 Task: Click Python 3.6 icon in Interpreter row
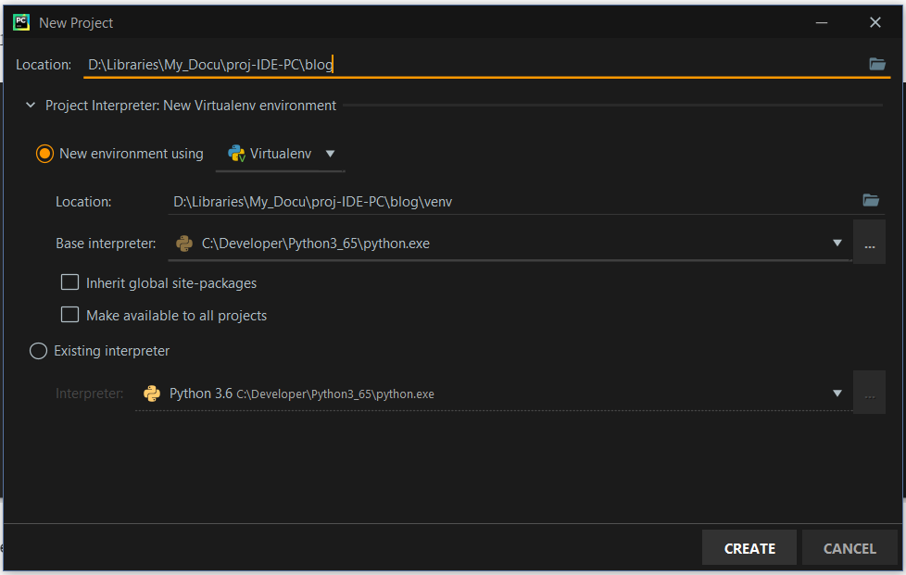[x=152, y=394]
